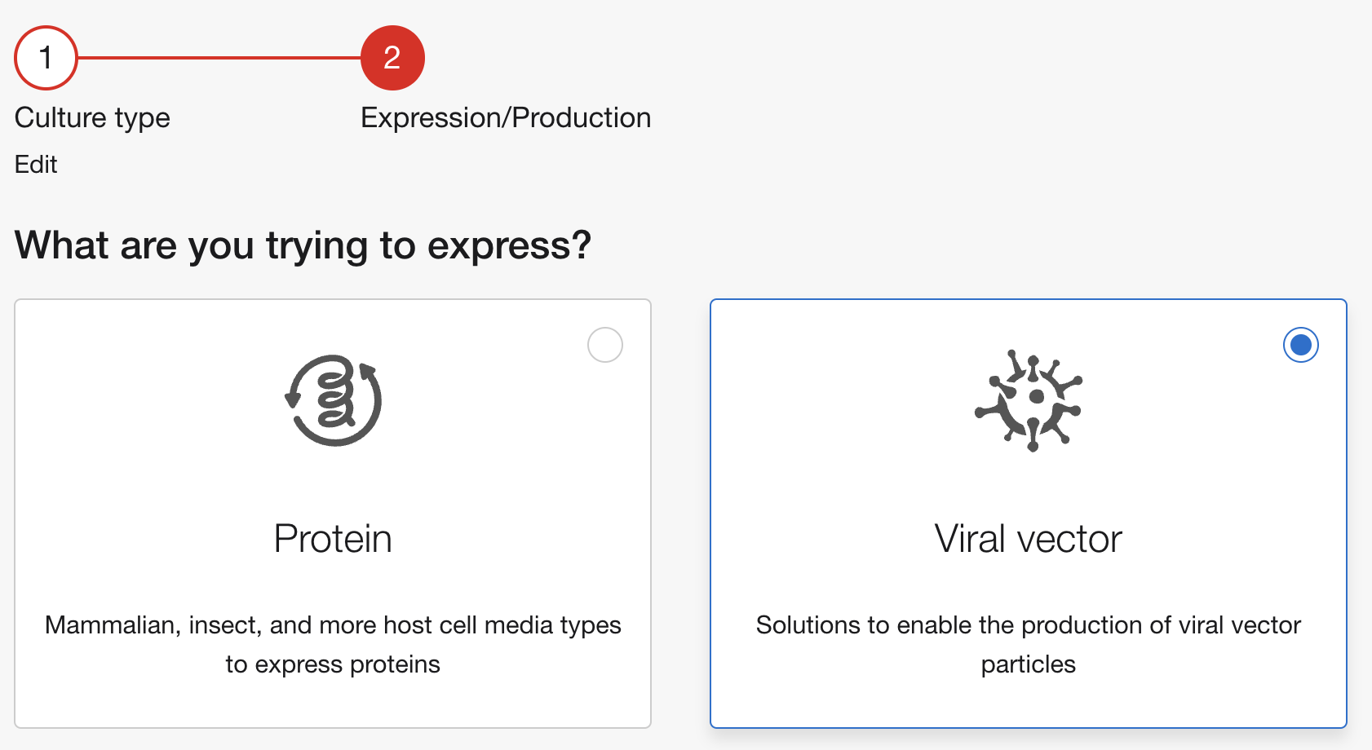Choose the Protein option card
1372x750 pixels.
pos(333,514)
